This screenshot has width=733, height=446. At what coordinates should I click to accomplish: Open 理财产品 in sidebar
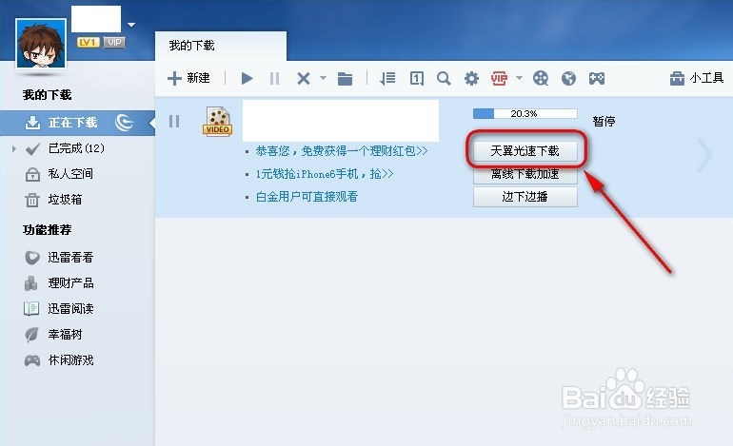pyautogui.click(x=70, y=283)
